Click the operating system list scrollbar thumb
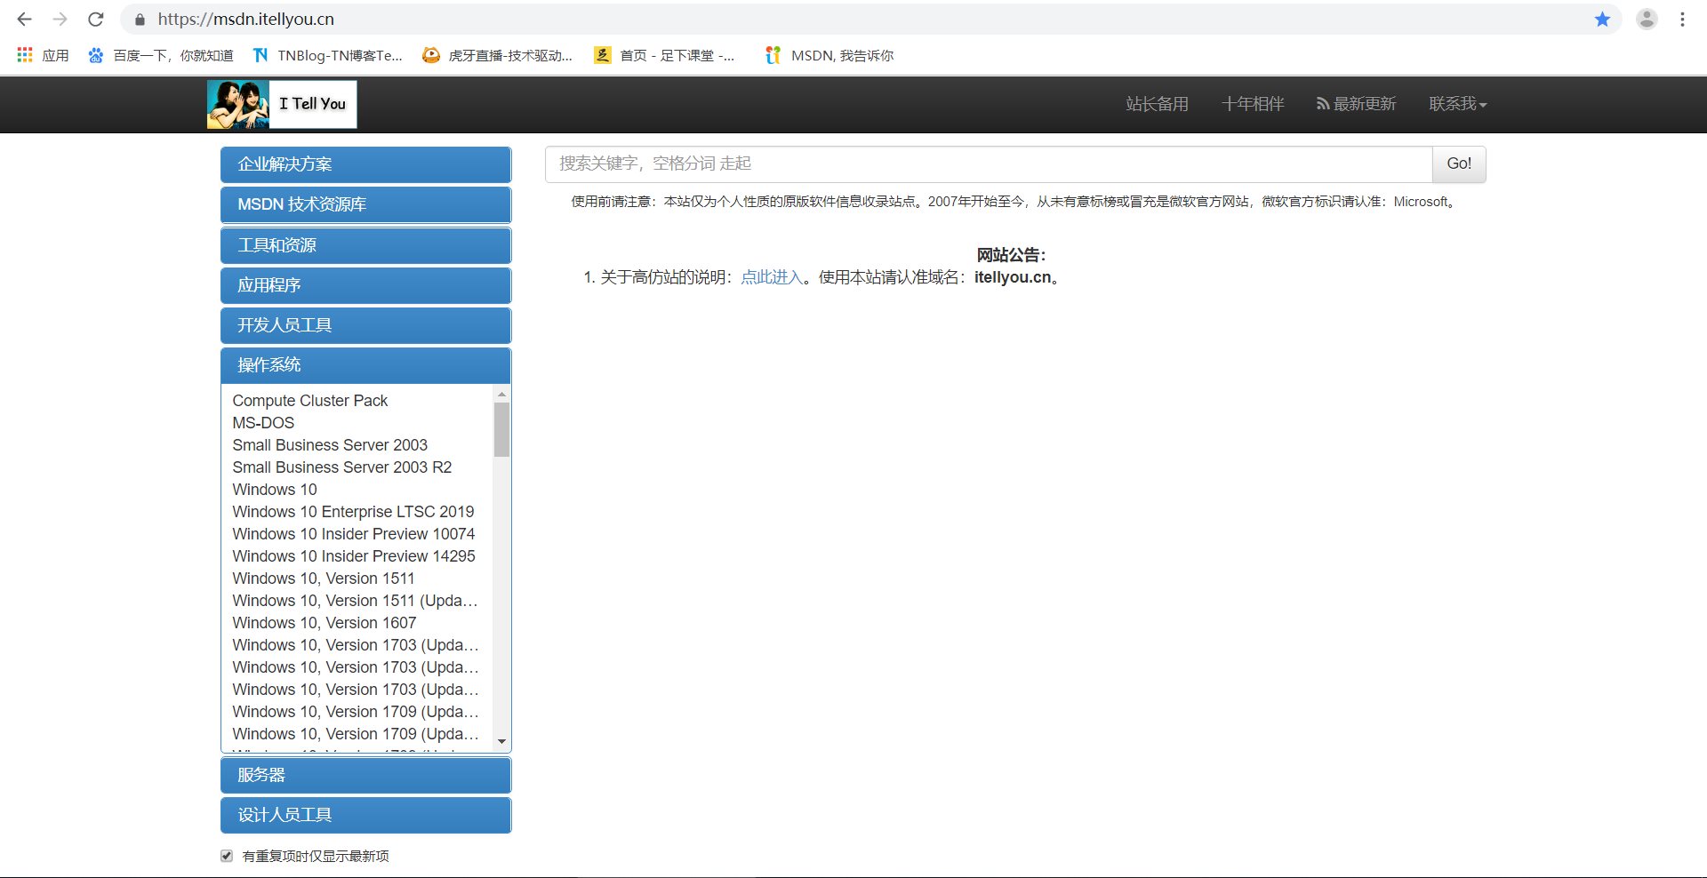 (x=502, y=429)
